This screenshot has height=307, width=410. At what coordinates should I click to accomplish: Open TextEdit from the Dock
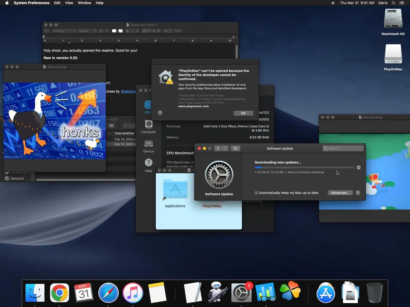pyautogui.click(x=193, y=293)
